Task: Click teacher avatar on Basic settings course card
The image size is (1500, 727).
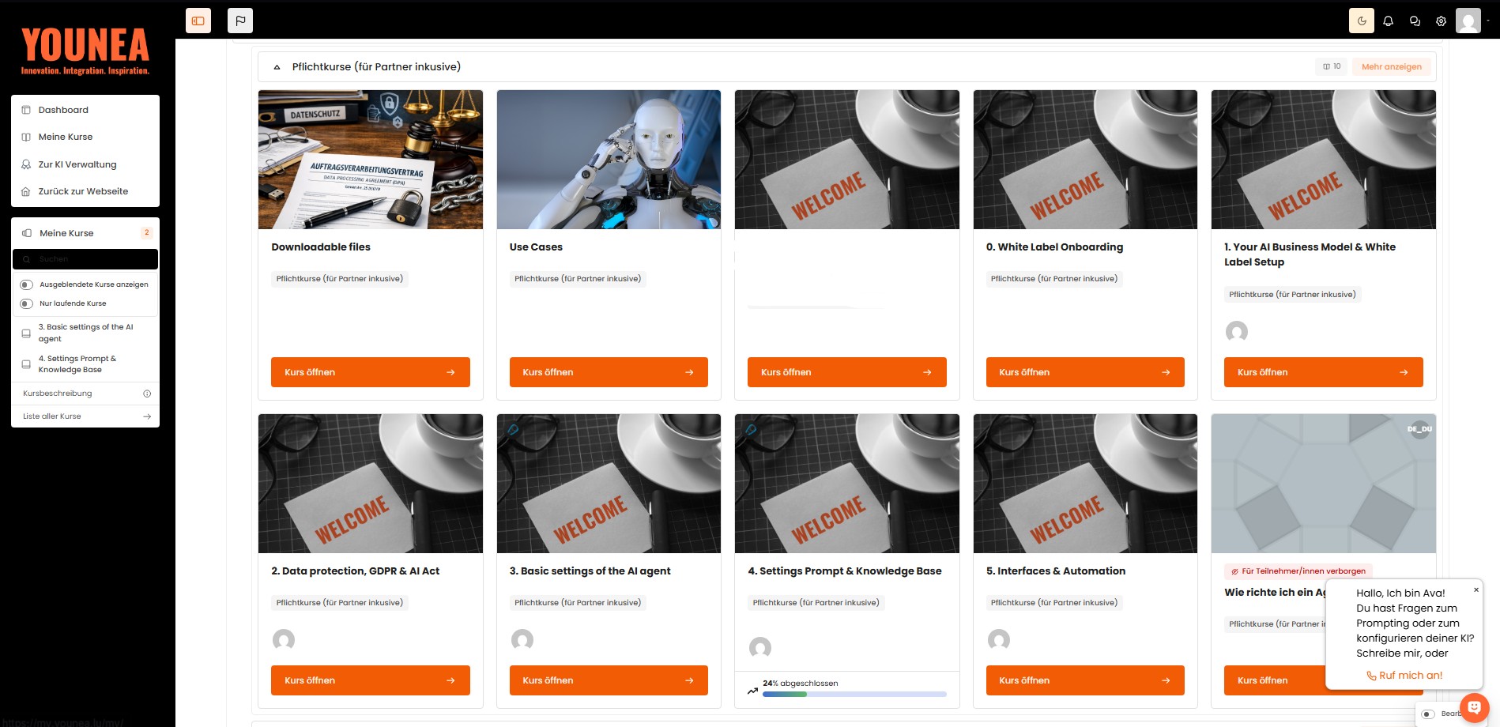Action: (x=522, y=640)
